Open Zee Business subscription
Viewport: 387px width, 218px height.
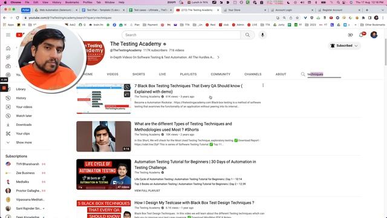(x=25, y=173)
